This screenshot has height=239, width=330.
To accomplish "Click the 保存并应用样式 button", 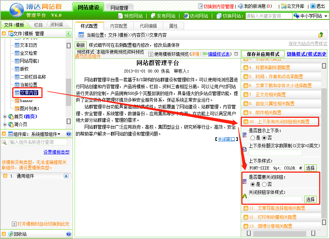I will (263, 54).
